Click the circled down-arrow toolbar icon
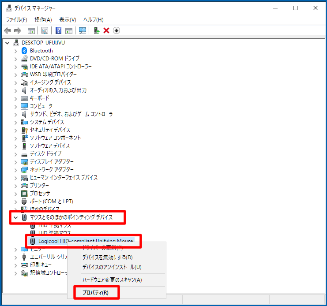327x306 pixels. click(x=117, y=30)
